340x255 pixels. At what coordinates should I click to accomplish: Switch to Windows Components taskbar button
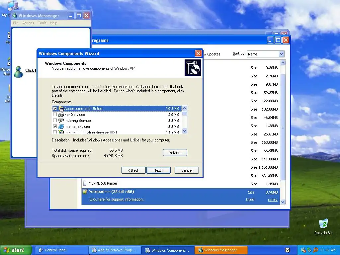tap(168, 250)
